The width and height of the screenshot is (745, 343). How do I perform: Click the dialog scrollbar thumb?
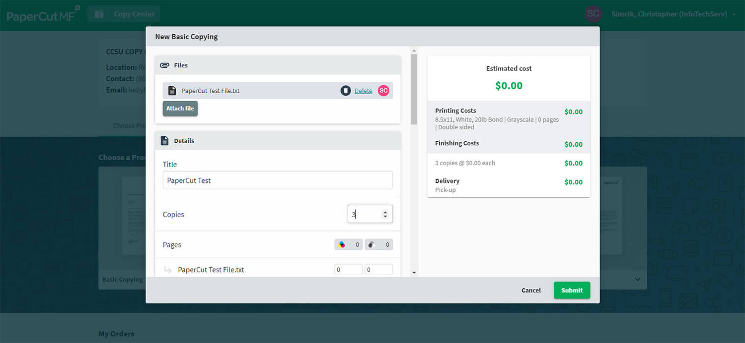[414, 89]
